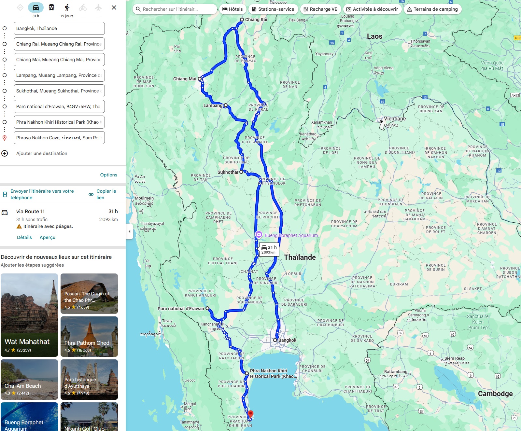Screen dimensions: 521x431
Task: Click the Bangkok, Thaïlande starting point field
Action: click(x=59, y=28)
